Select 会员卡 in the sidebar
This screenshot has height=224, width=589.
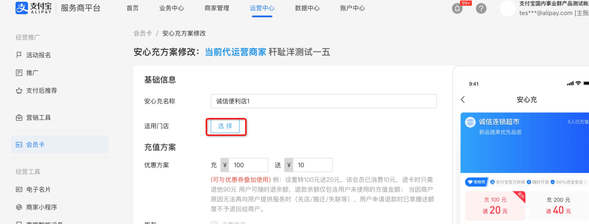(x=60, y=144)
